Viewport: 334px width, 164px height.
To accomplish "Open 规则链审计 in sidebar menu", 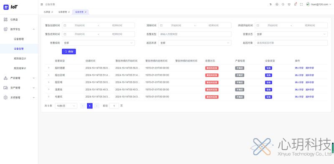I will [20, 68].
